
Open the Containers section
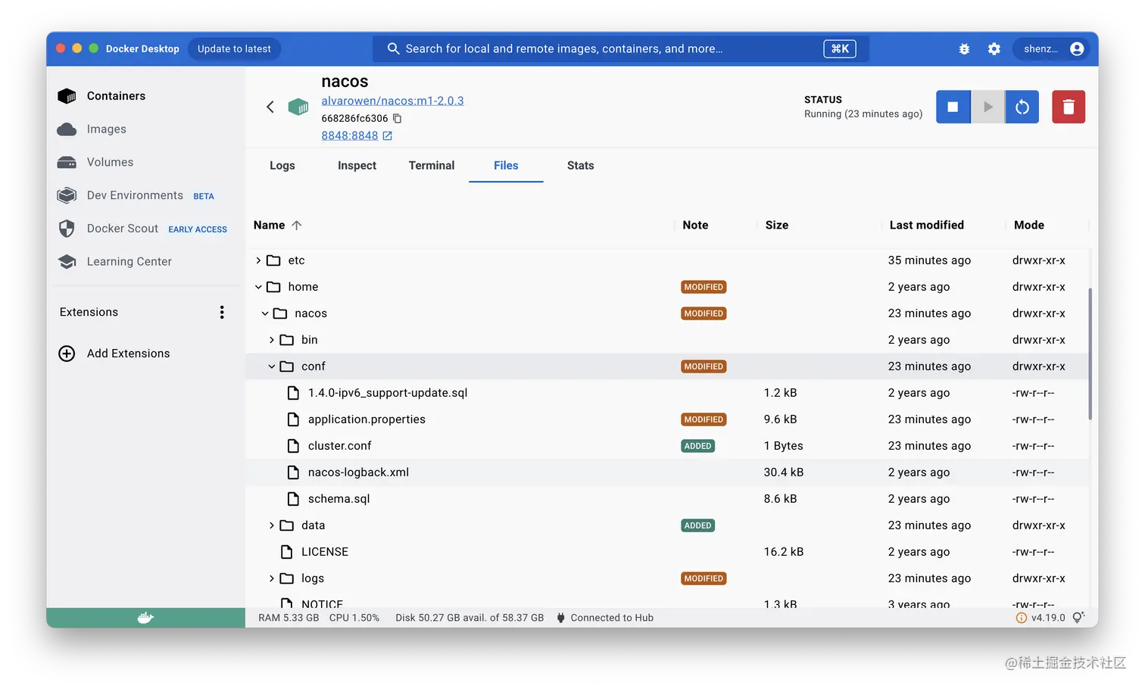tap(116, 96)
